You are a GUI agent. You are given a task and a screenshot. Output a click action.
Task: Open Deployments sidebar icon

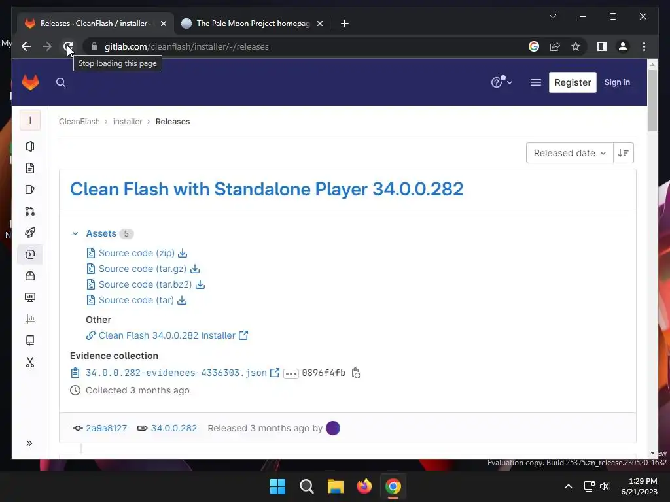[x=30, y=254]
